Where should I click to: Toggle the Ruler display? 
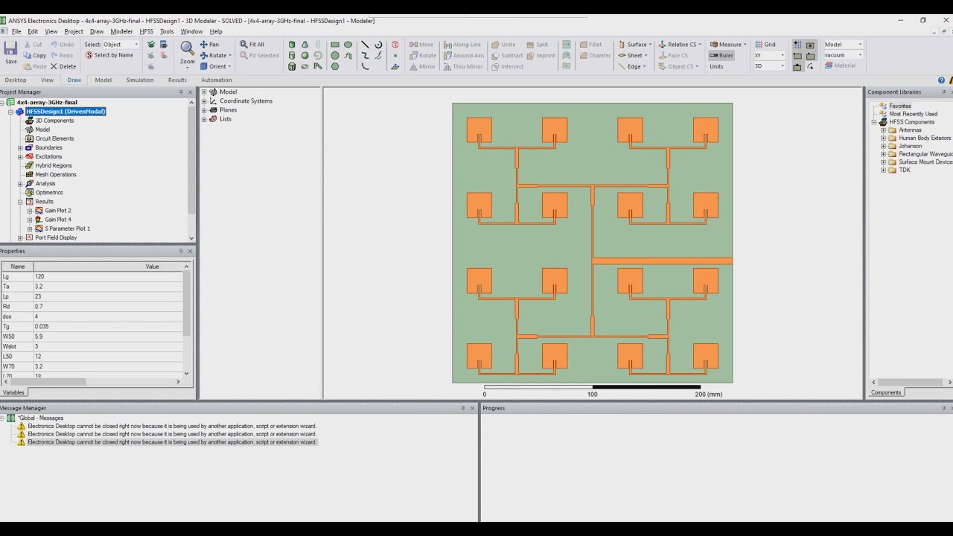pyautogui.click(x=721, y=55)
